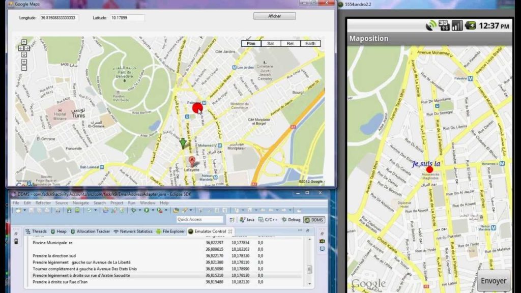Click the map zoom-in plus control
This screenshot has height=293, width=521.
pyautogui.click(x=24, y=62)
